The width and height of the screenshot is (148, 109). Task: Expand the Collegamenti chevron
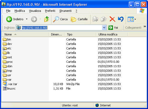pos(145,27)
